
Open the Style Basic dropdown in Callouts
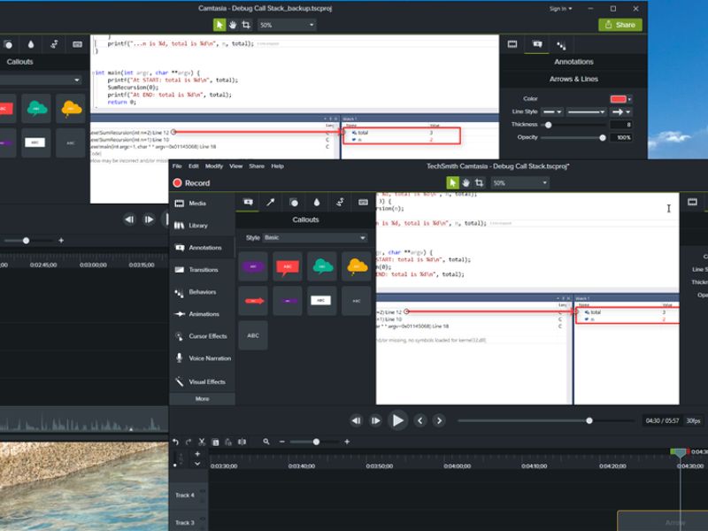[315, 237]
